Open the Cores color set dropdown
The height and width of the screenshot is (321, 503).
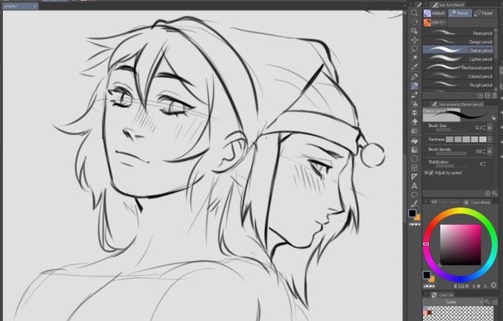pyautogui.click(x=453, y=302)
